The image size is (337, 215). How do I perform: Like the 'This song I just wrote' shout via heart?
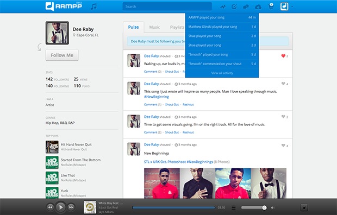283,84
